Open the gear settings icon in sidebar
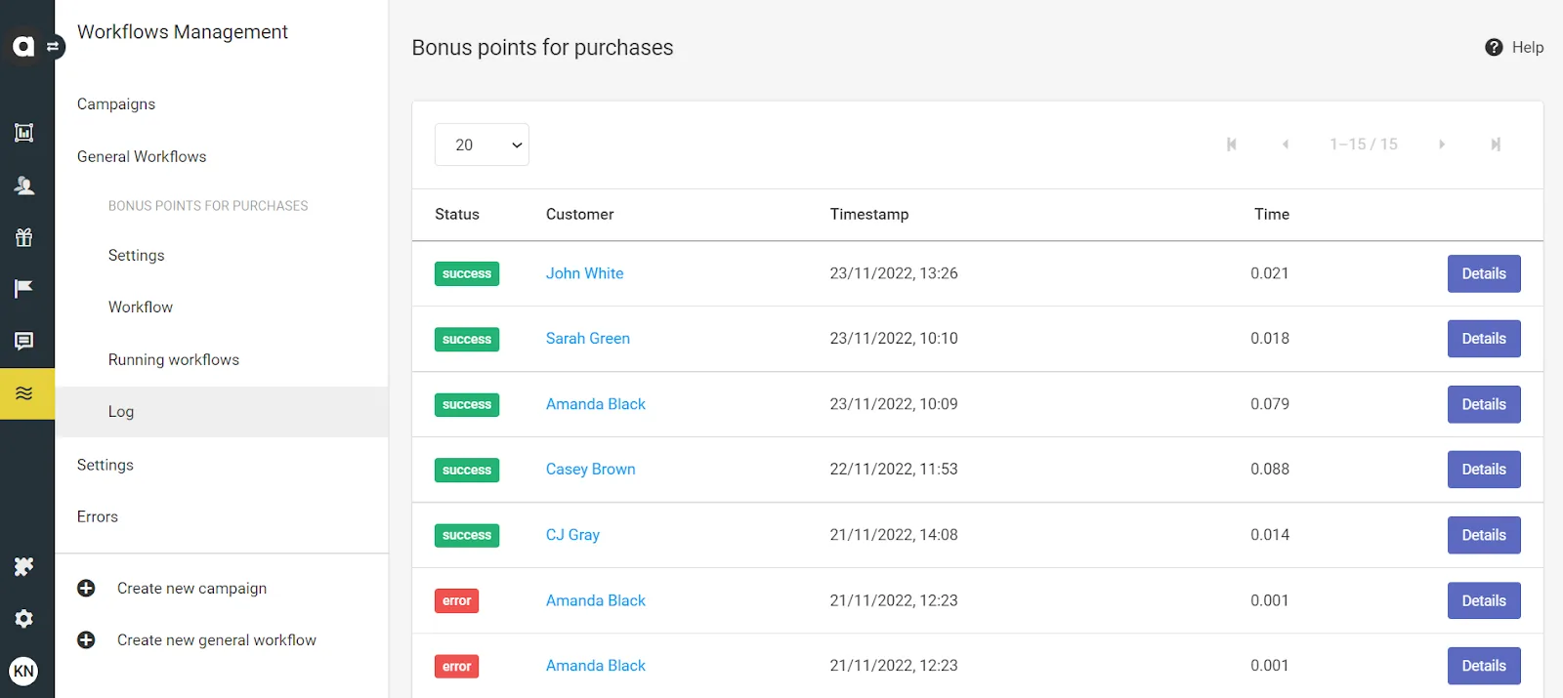The width and height of the screenshot is (1563, 698). click(24, 619)
